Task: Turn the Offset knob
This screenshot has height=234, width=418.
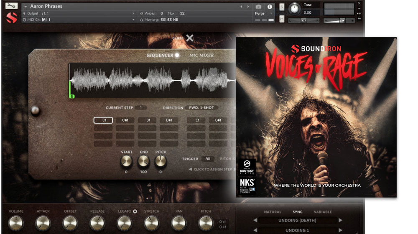Action: click(70, 223)
